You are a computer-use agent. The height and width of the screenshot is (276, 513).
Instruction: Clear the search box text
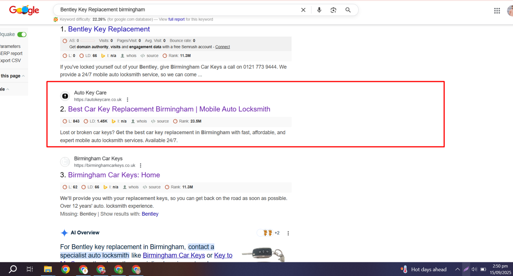pyautogui.click(x=303, y=10)
